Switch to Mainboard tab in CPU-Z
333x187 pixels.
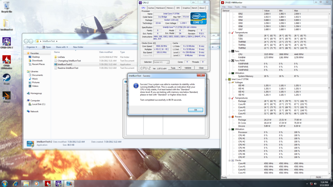161,8
